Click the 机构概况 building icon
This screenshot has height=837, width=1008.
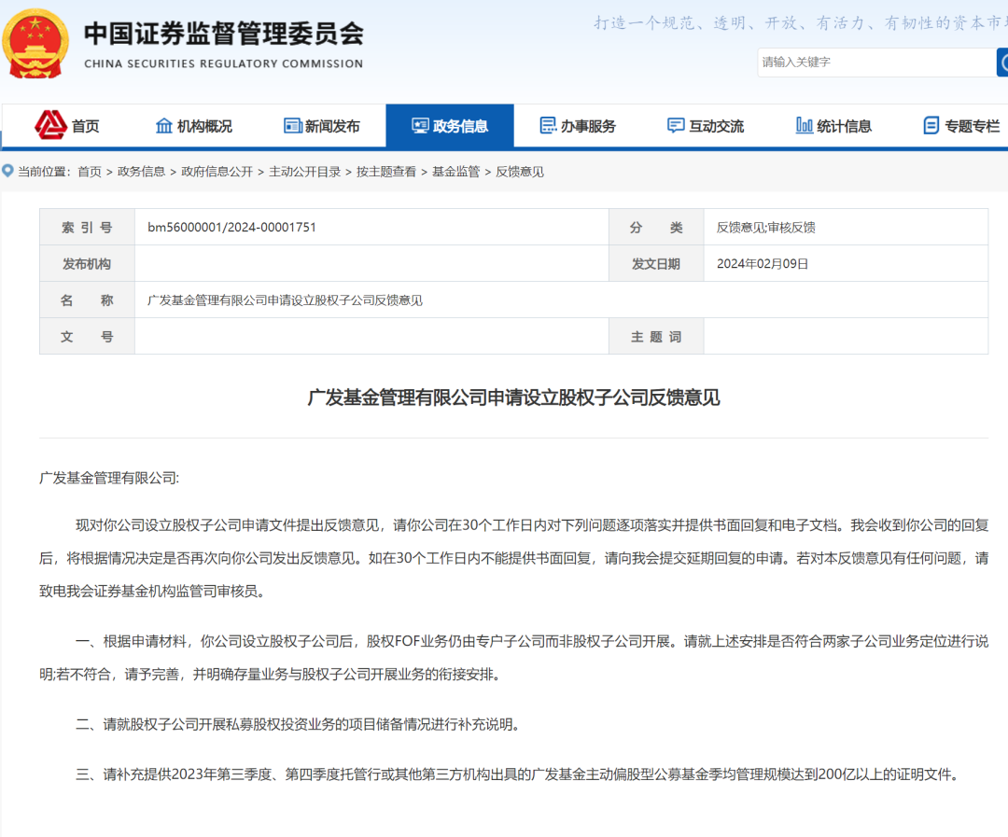coord(164,125)
